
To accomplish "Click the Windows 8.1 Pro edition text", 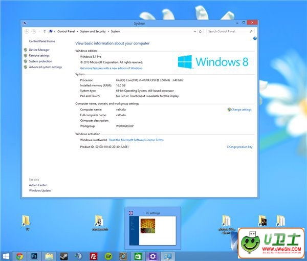I will pyautogui.click(x=91, y=57).
